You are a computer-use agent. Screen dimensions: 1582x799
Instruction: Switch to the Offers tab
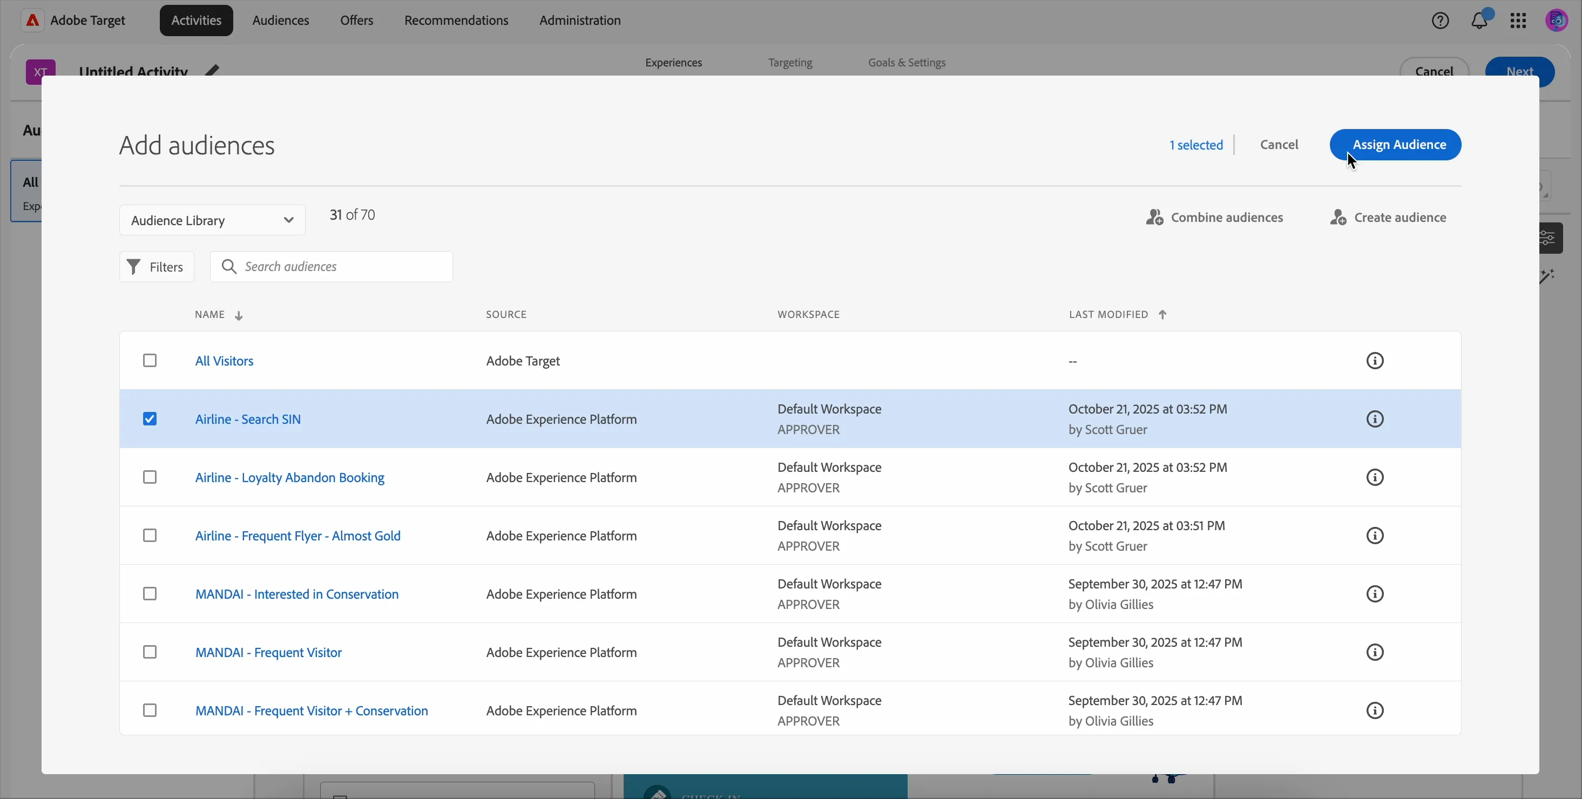pos(356,21)
